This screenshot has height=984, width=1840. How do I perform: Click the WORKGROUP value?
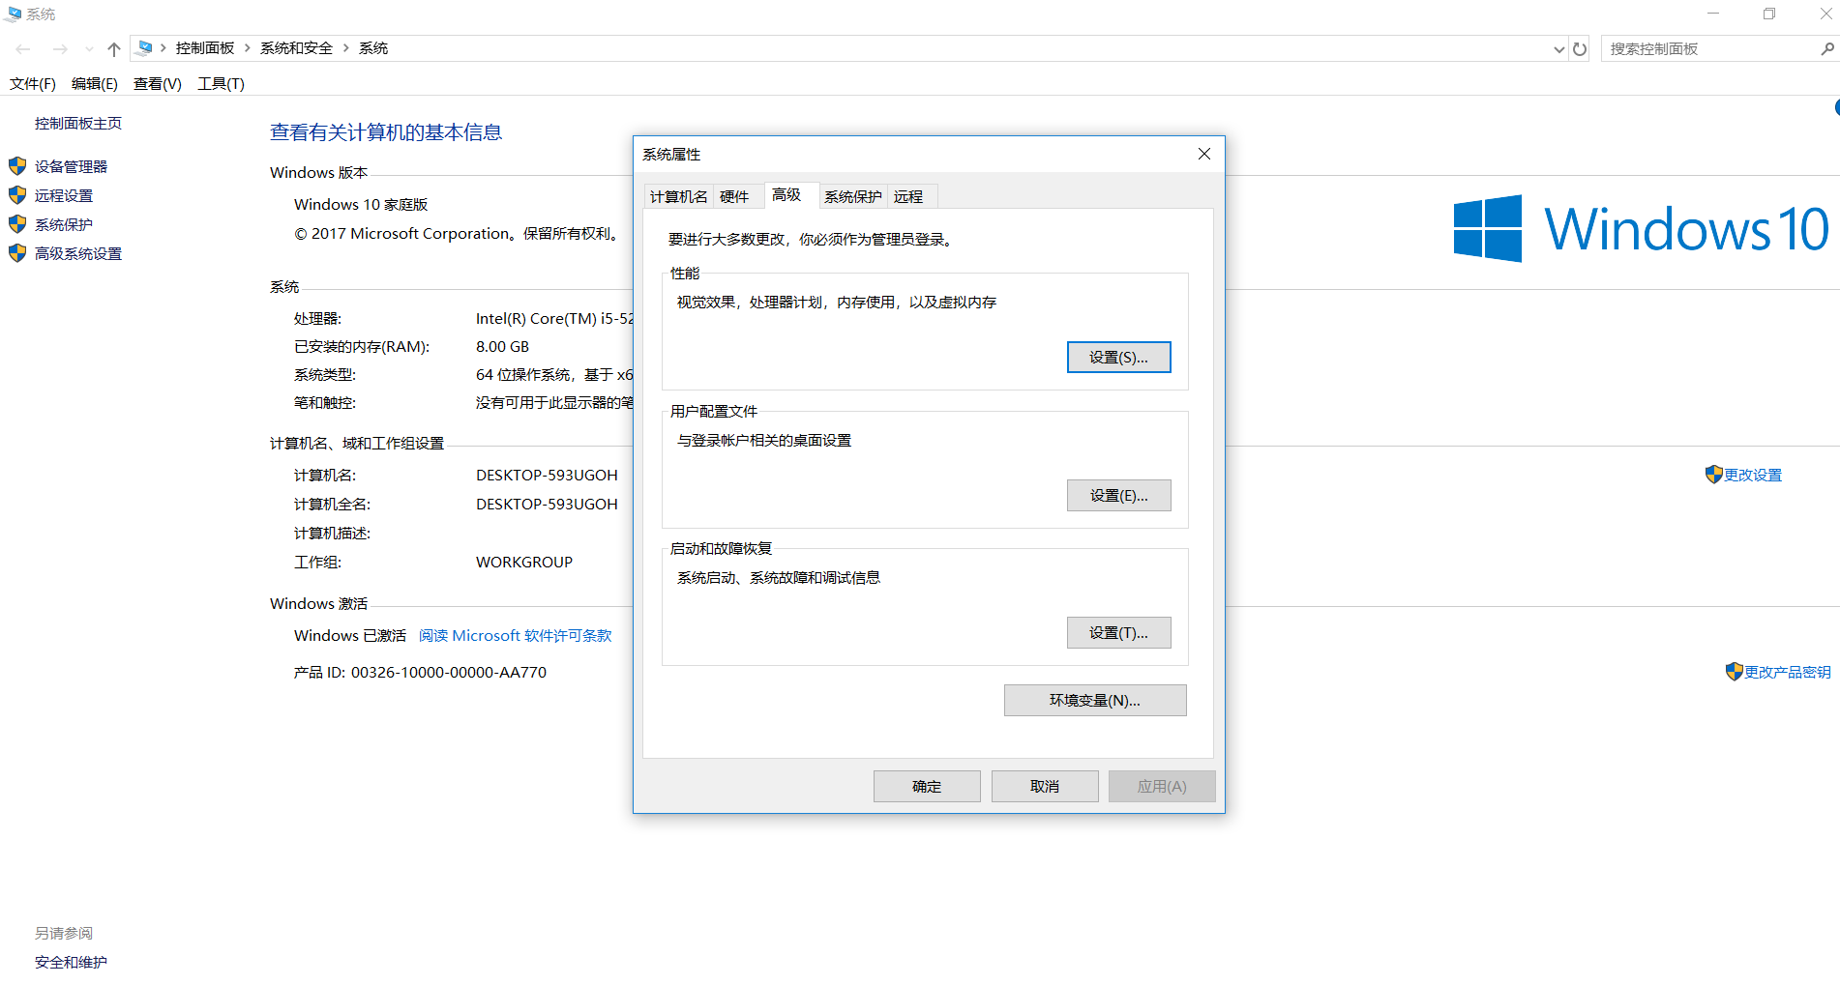[x=524, y=562]
